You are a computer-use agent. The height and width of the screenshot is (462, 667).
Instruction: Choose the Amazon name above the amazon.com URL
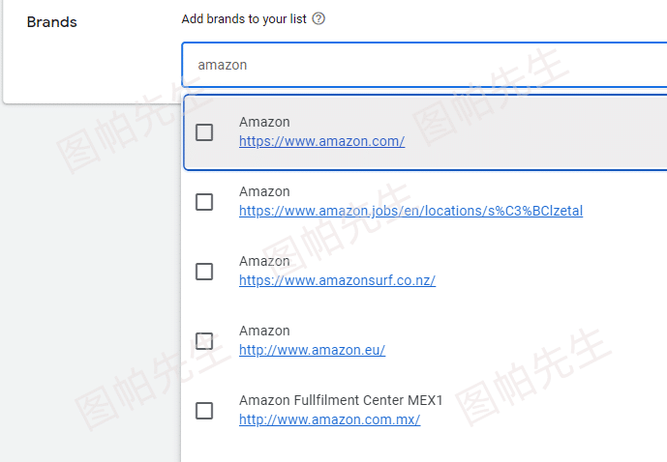[264, 122]
